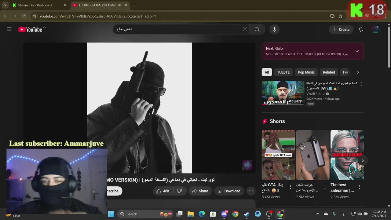Open Steam from taskbar

pyautogui.click(x=247, y=214)
